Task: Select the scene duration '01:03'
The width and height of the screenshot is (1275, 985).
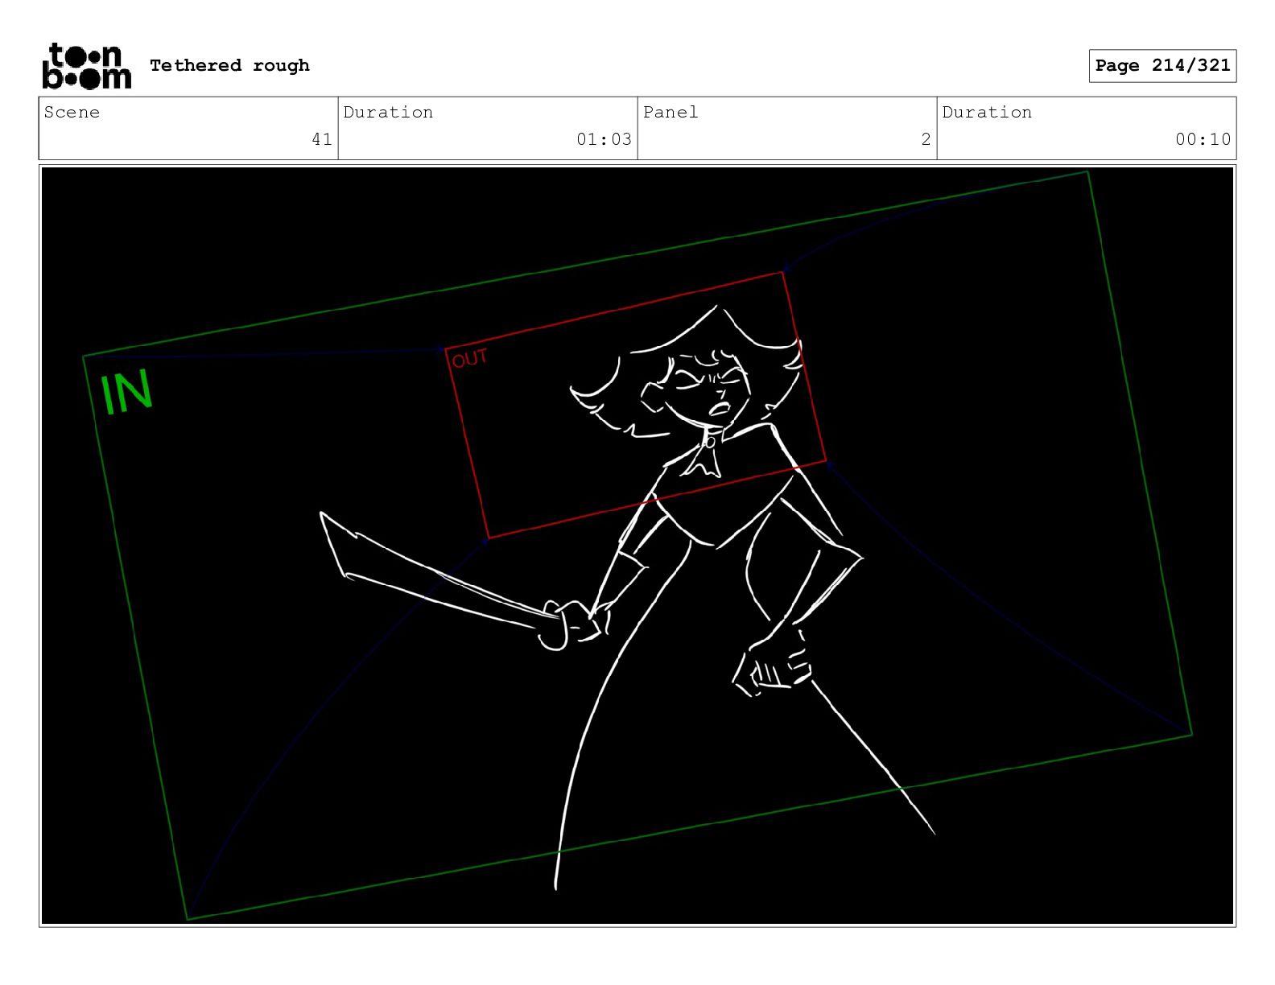Action: pos(604,139)
